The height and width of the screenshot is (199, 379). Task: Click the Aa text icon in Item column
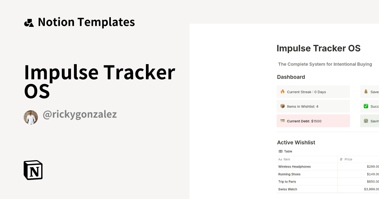pos(280,159)
